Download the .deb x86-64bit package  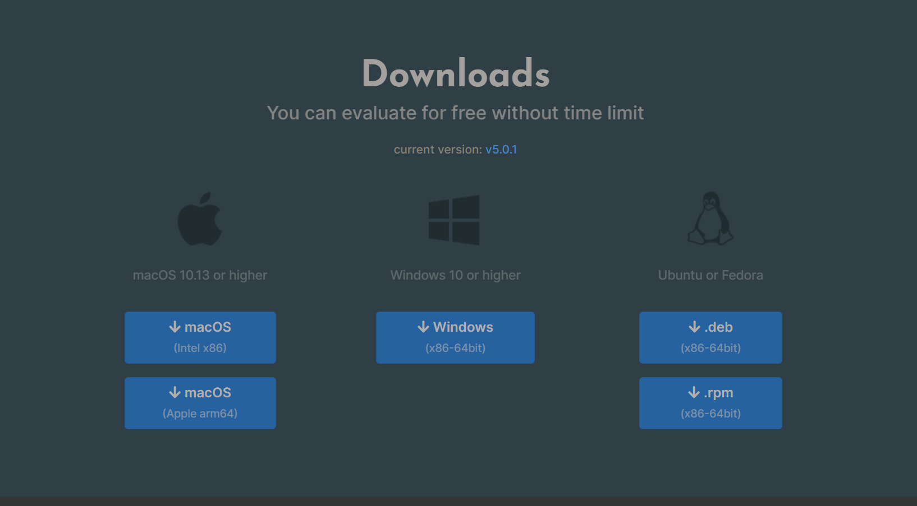point(710,337)
